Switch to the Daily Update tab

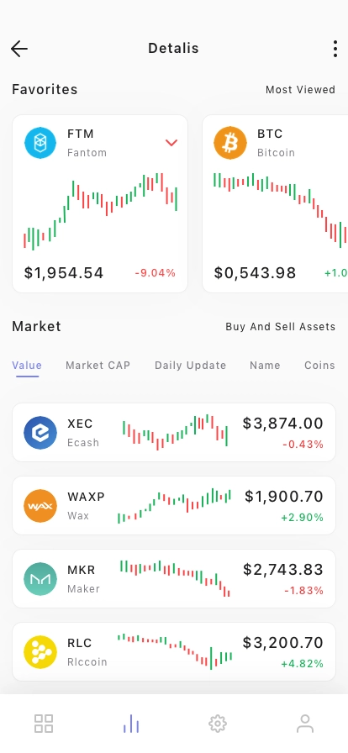click(190, 366)
